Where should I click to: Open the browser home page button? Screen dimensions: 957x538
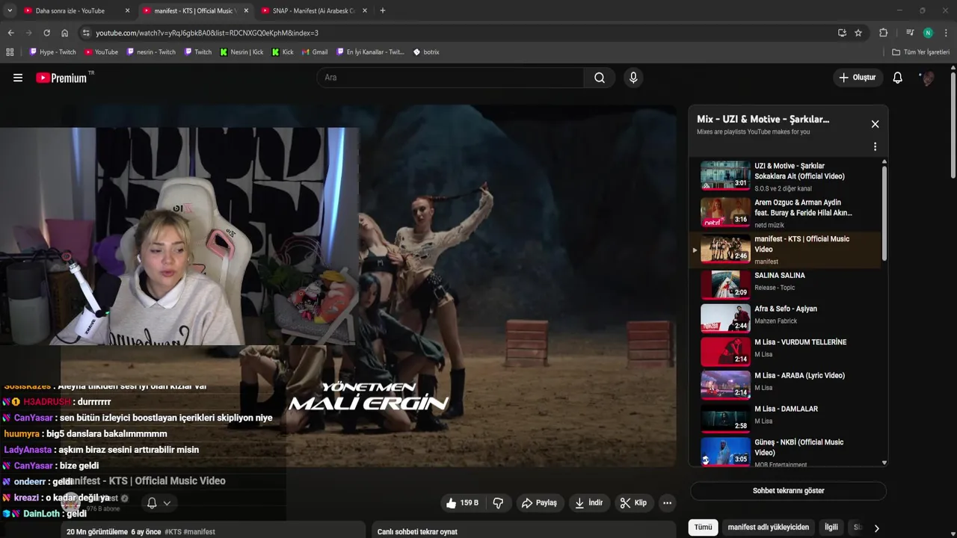64,33
